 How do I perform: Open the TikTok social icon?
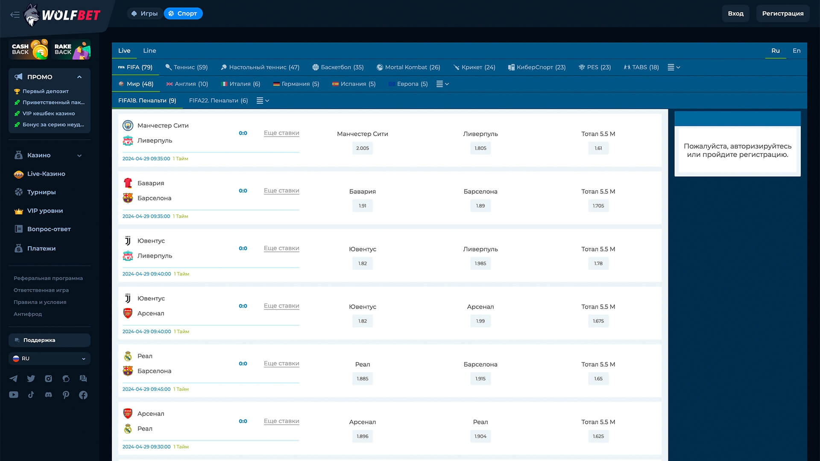click(x=31, y=395)
